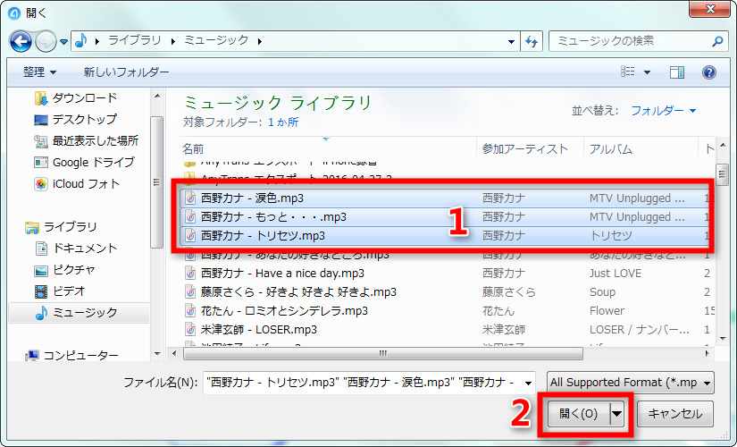
Task: Expand the ファイル名 dropdown arrow
Action: pos(528,383)
